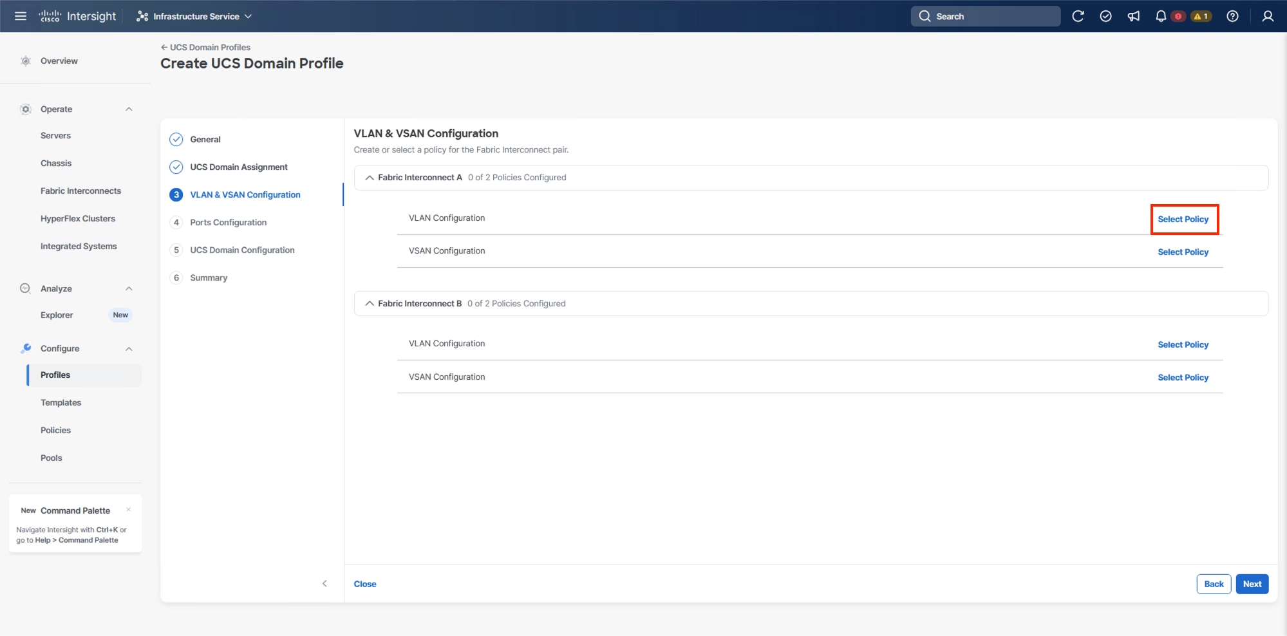Screen dimensions: 1287x636
Task: Return to UCS Domain Profiles list
Action: 205,47
